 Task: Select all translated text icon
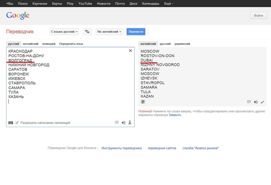[x=143, y=102]
